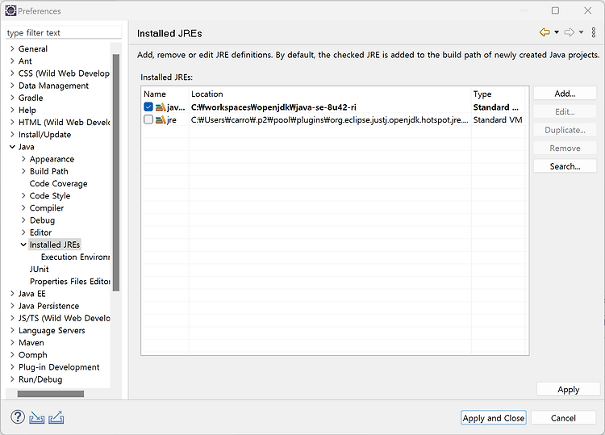Screen dimensions: 605x435
Task: Select the Oomph tree item
Action: [x=33, y=355]
